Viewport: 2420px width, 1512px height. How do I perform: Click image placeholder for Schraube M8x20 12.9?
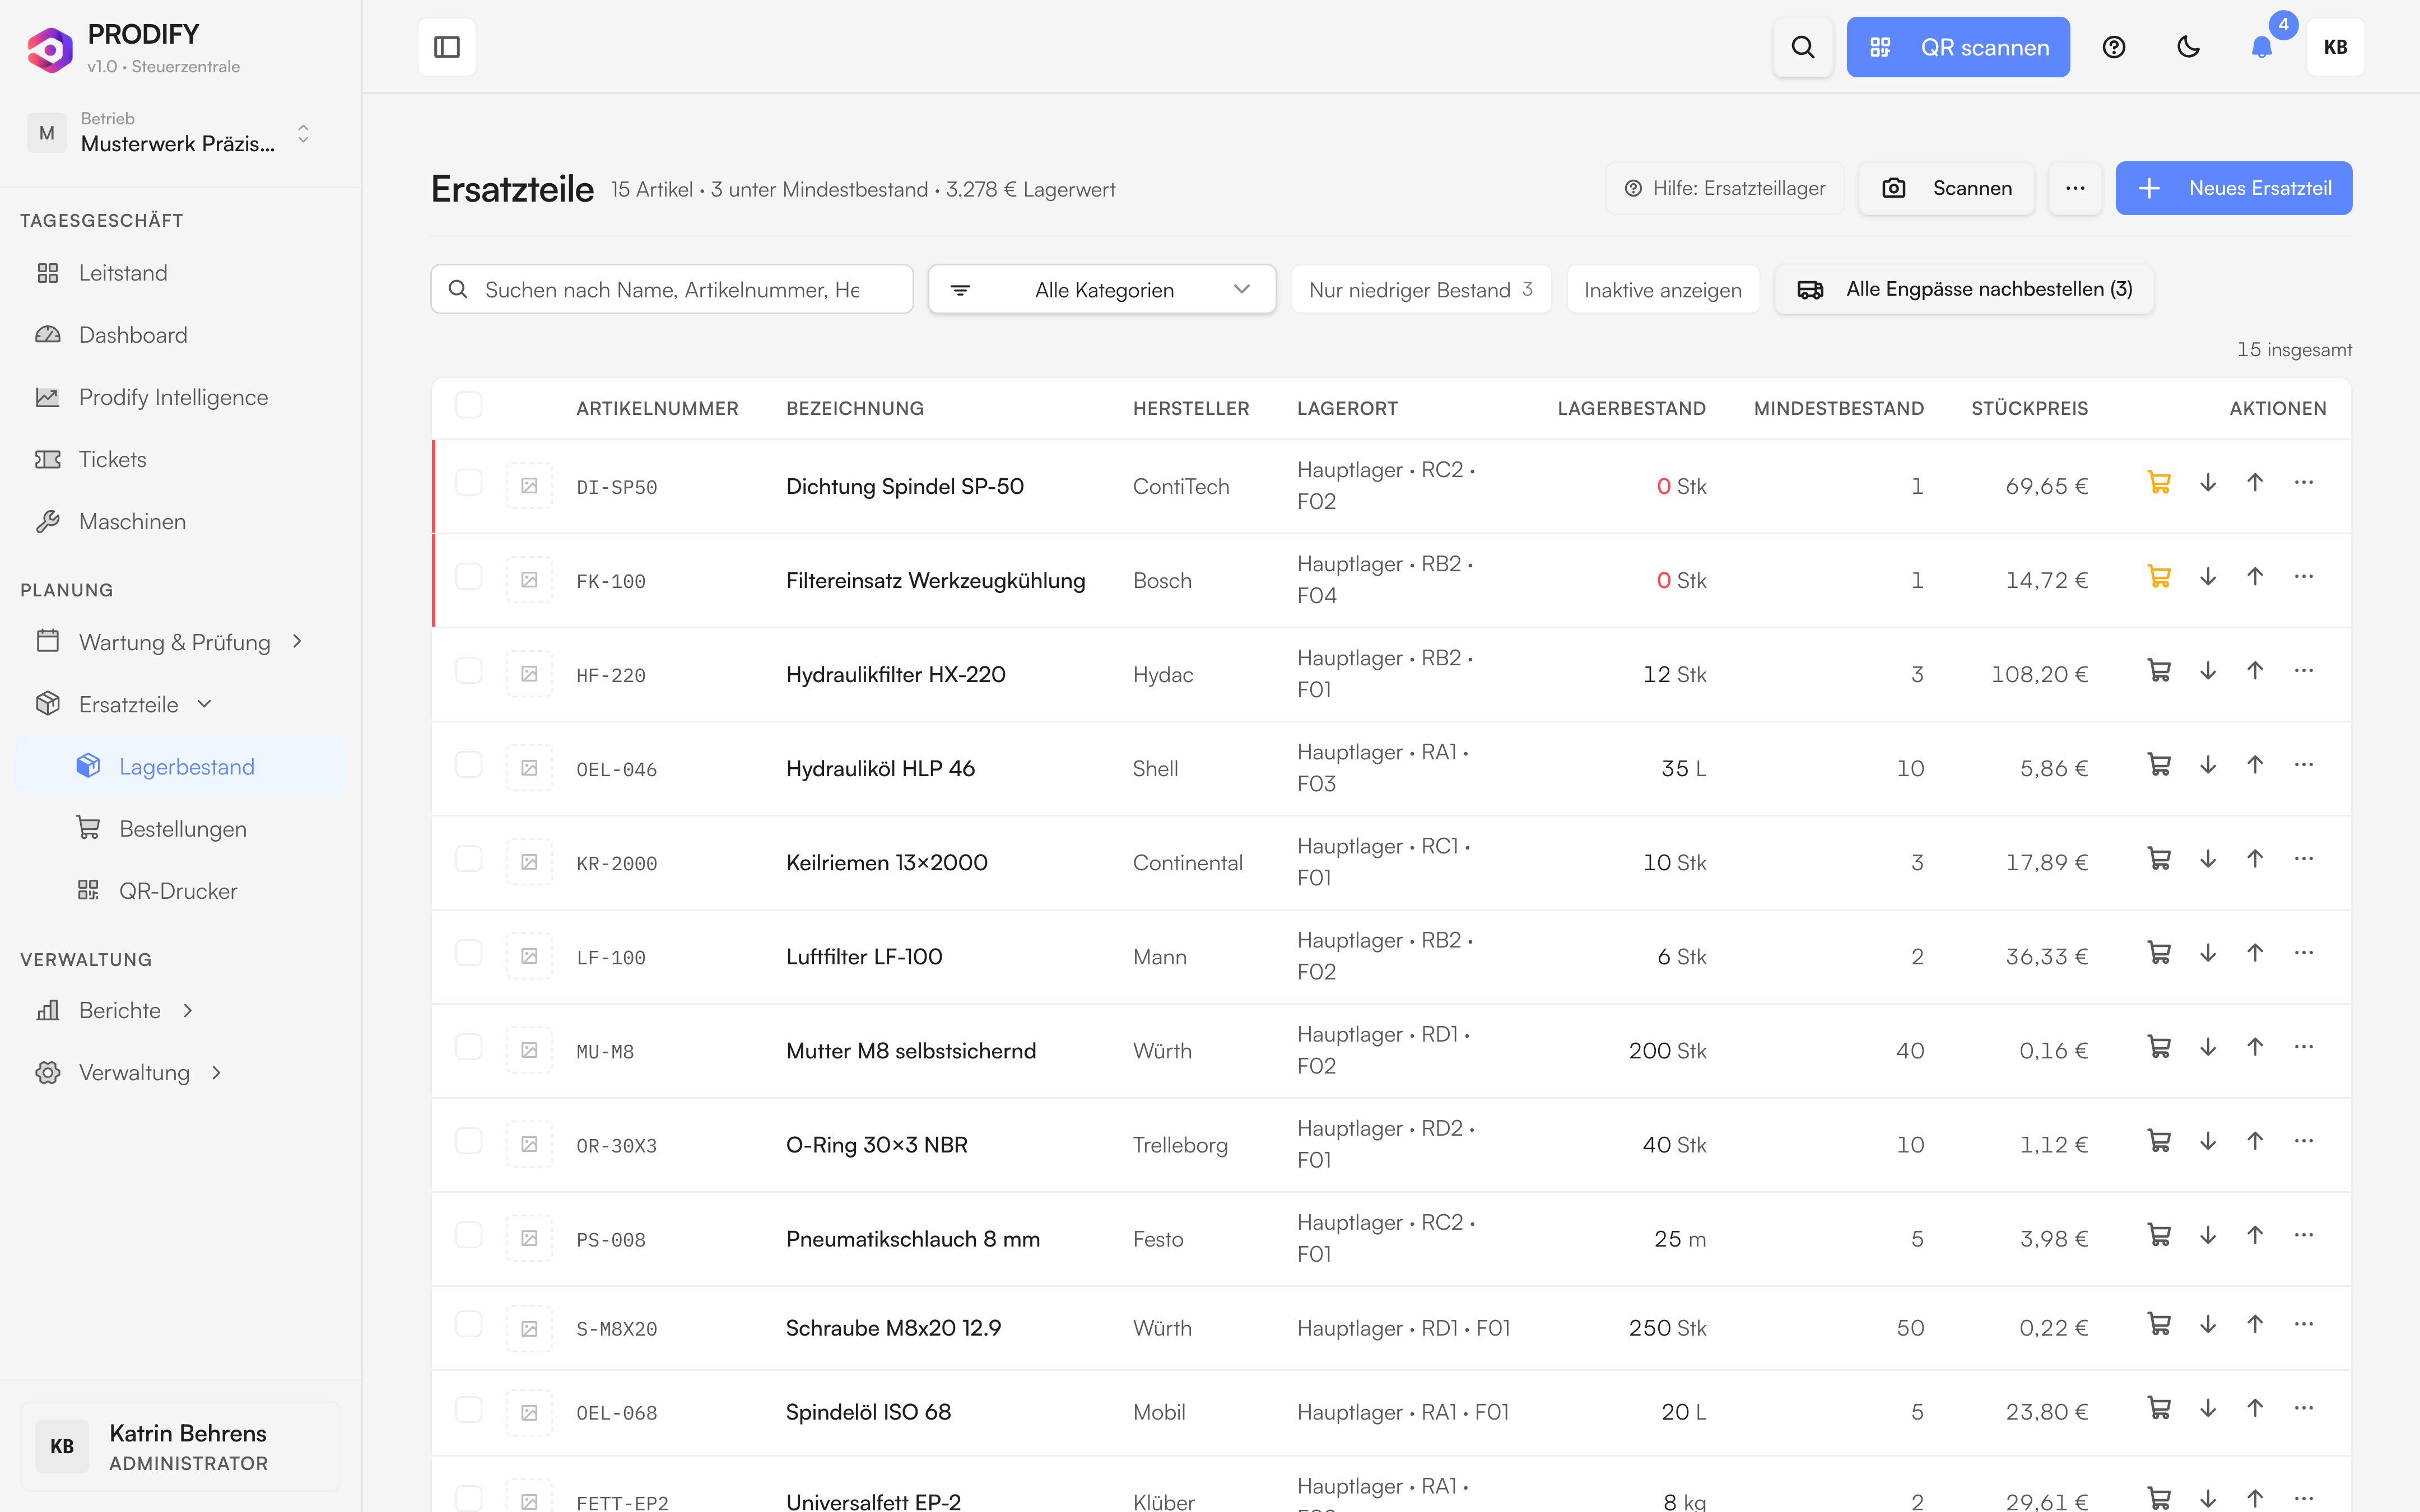(529, 1329)
